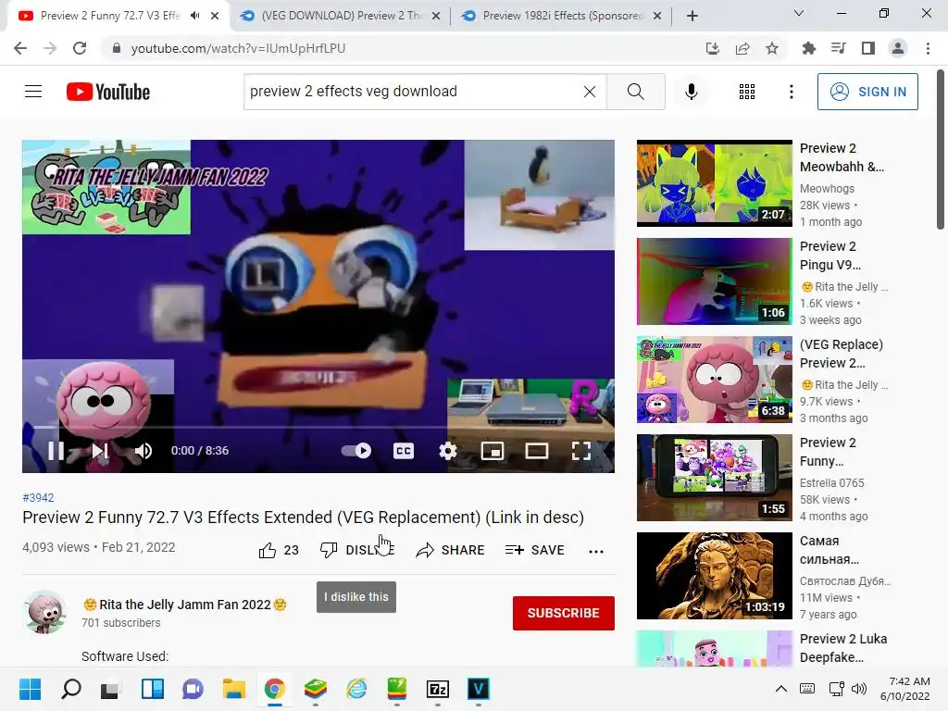948x711 pixels.
Task: Open YouTube settings three-dot menu
Action: 791,92
